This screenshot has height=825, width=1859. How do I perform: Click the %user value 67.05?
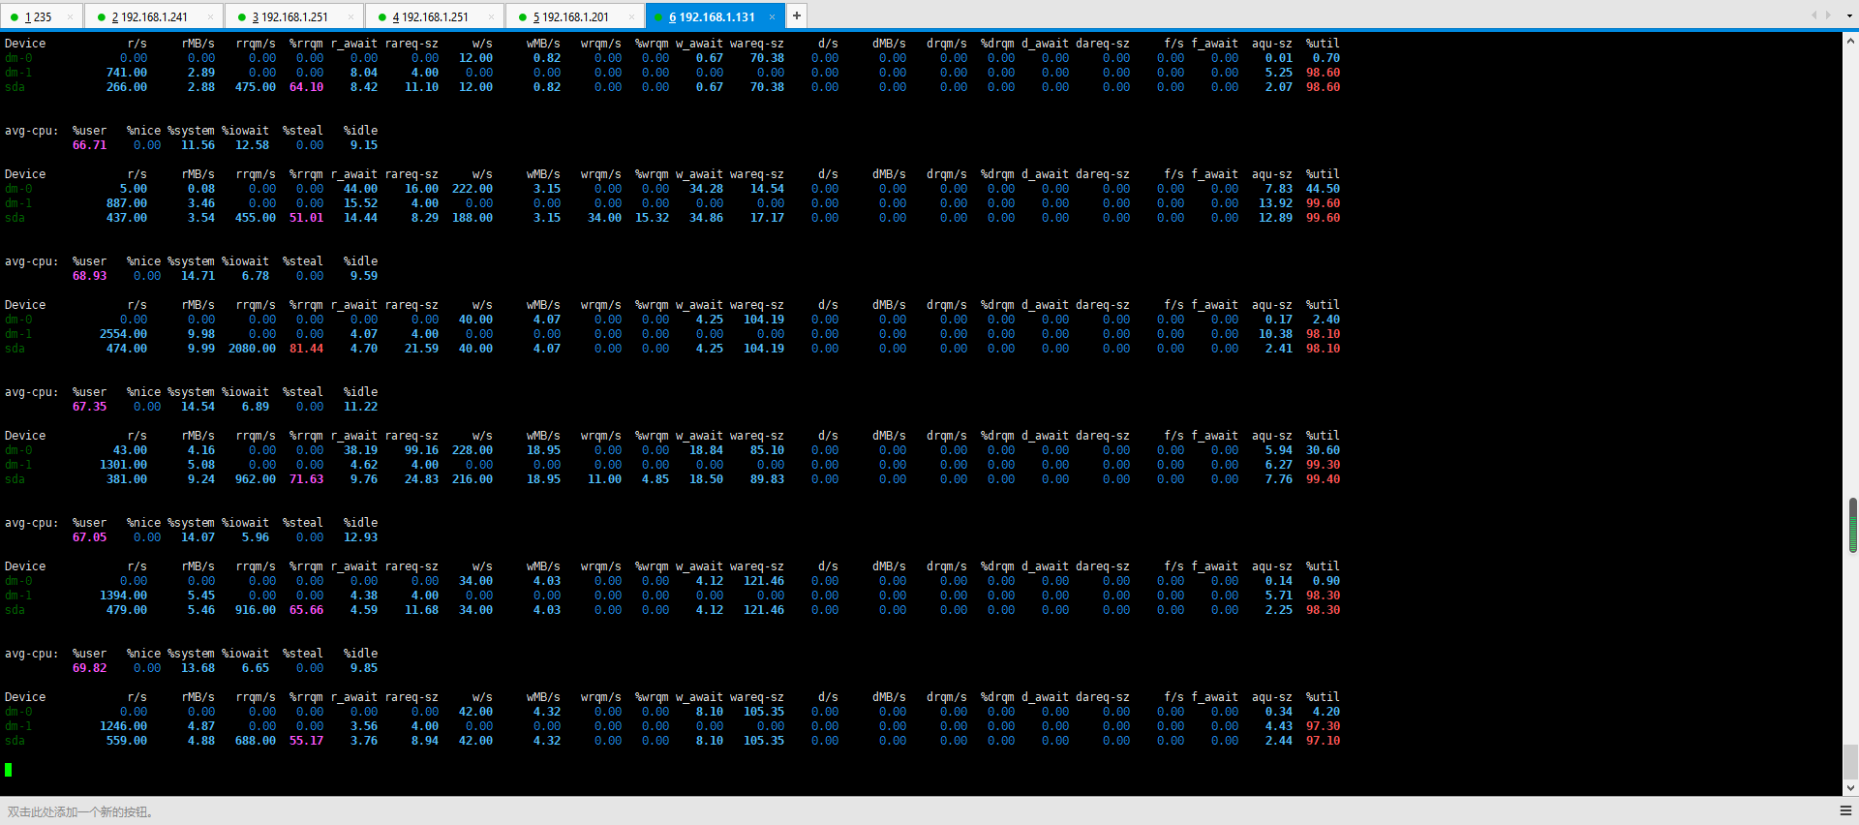point(89,537)
